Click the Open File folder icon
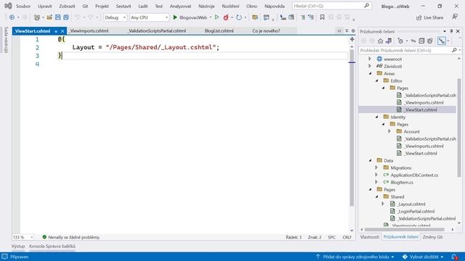465x261 pixels. coord(49,17)
